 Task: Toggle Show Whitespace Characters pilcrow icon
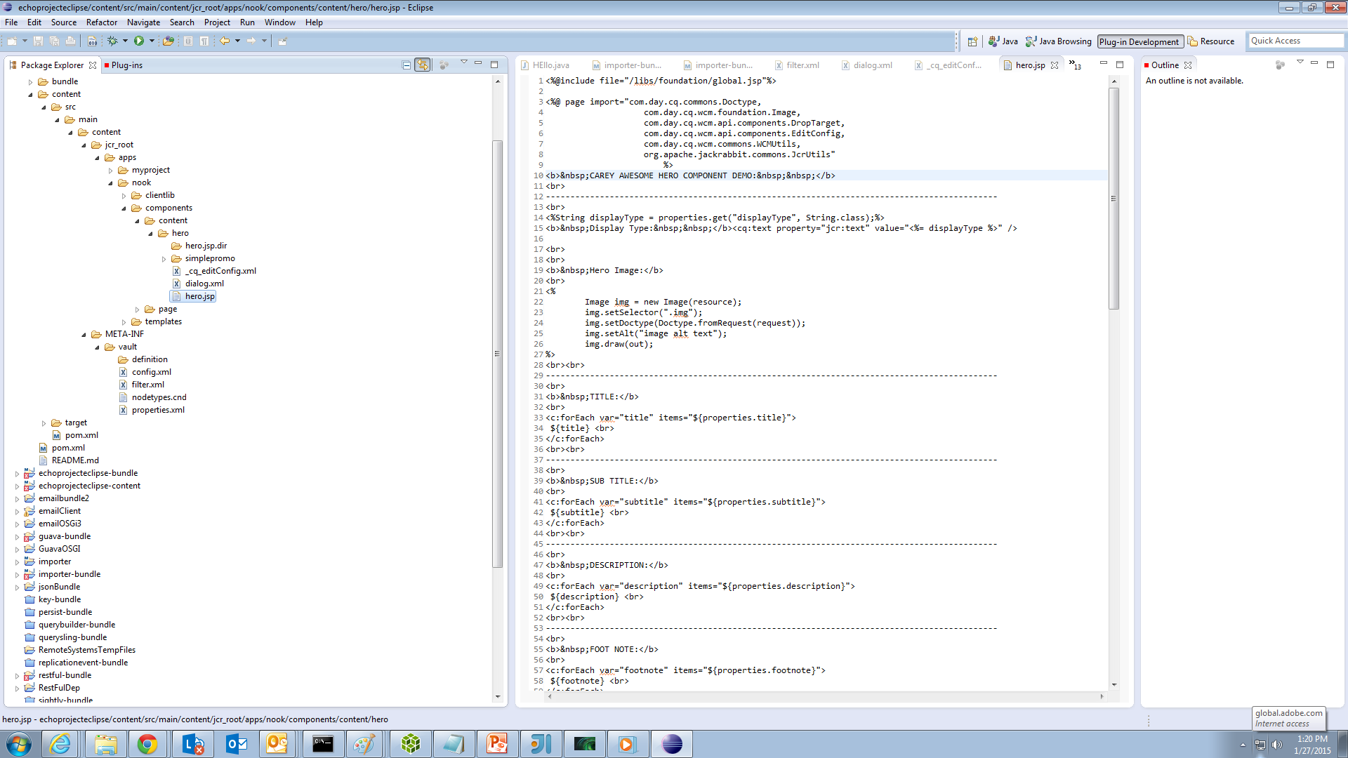[x=204, y=41]
